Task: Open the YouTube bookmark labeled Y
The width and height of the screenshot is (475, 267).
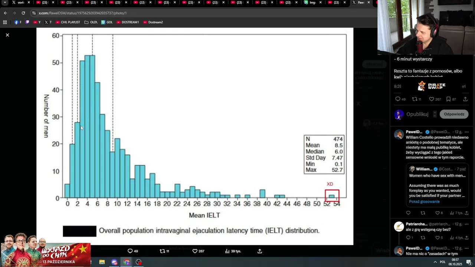Action: coord(37,22)
